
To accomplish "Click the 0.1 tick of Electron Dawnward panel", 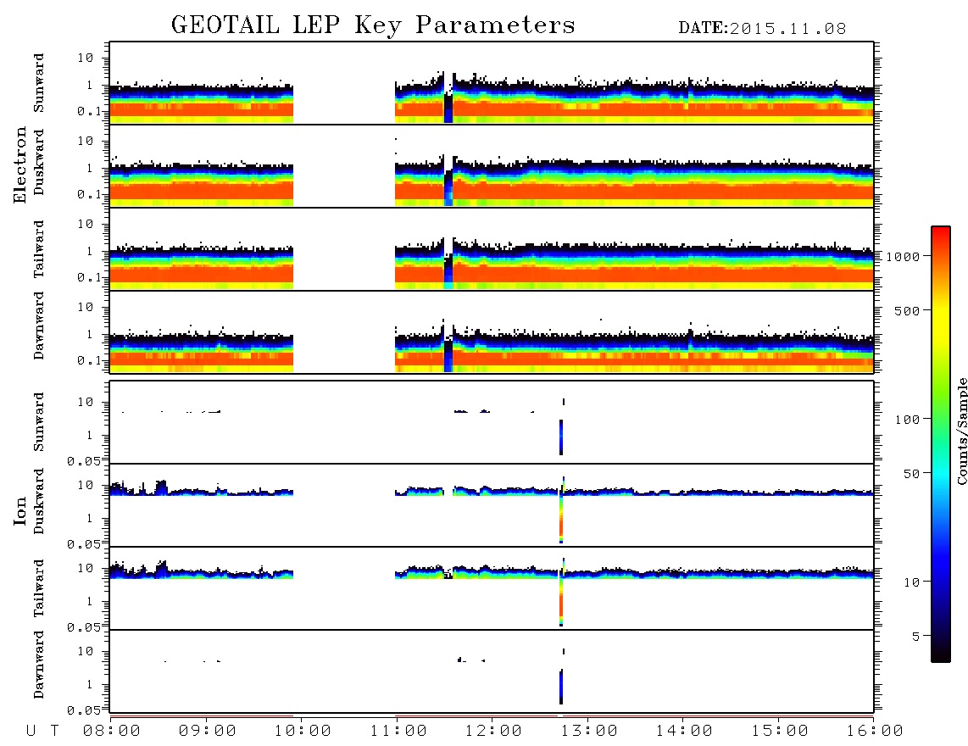I will (90, 361).
